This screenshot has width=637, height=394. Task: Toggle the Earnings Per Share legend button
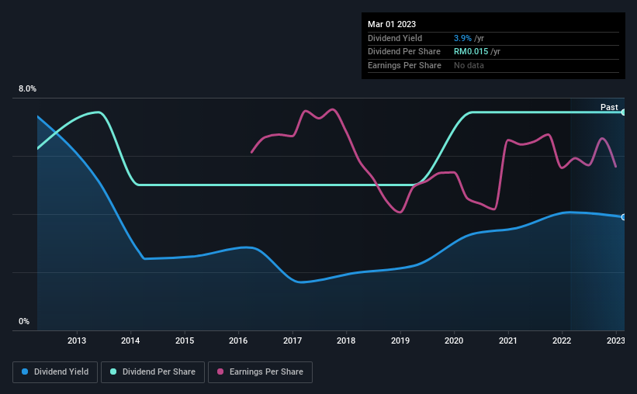click(x=260, y=372)
